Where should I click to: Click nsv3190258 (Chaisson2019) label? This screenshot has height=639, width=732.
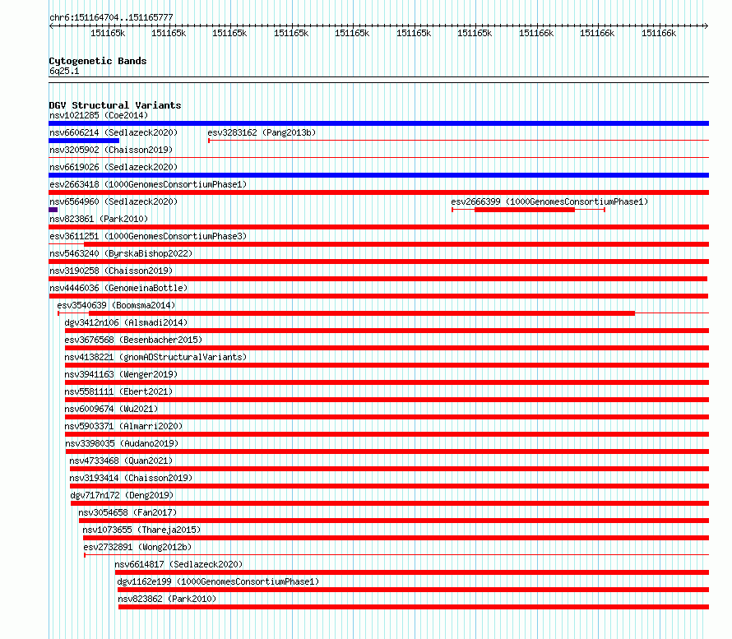tap(111, 271)
